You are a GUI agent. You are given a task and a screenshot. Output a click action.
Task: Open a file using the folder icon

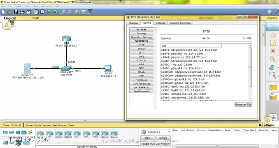click(x=9, y=12)
